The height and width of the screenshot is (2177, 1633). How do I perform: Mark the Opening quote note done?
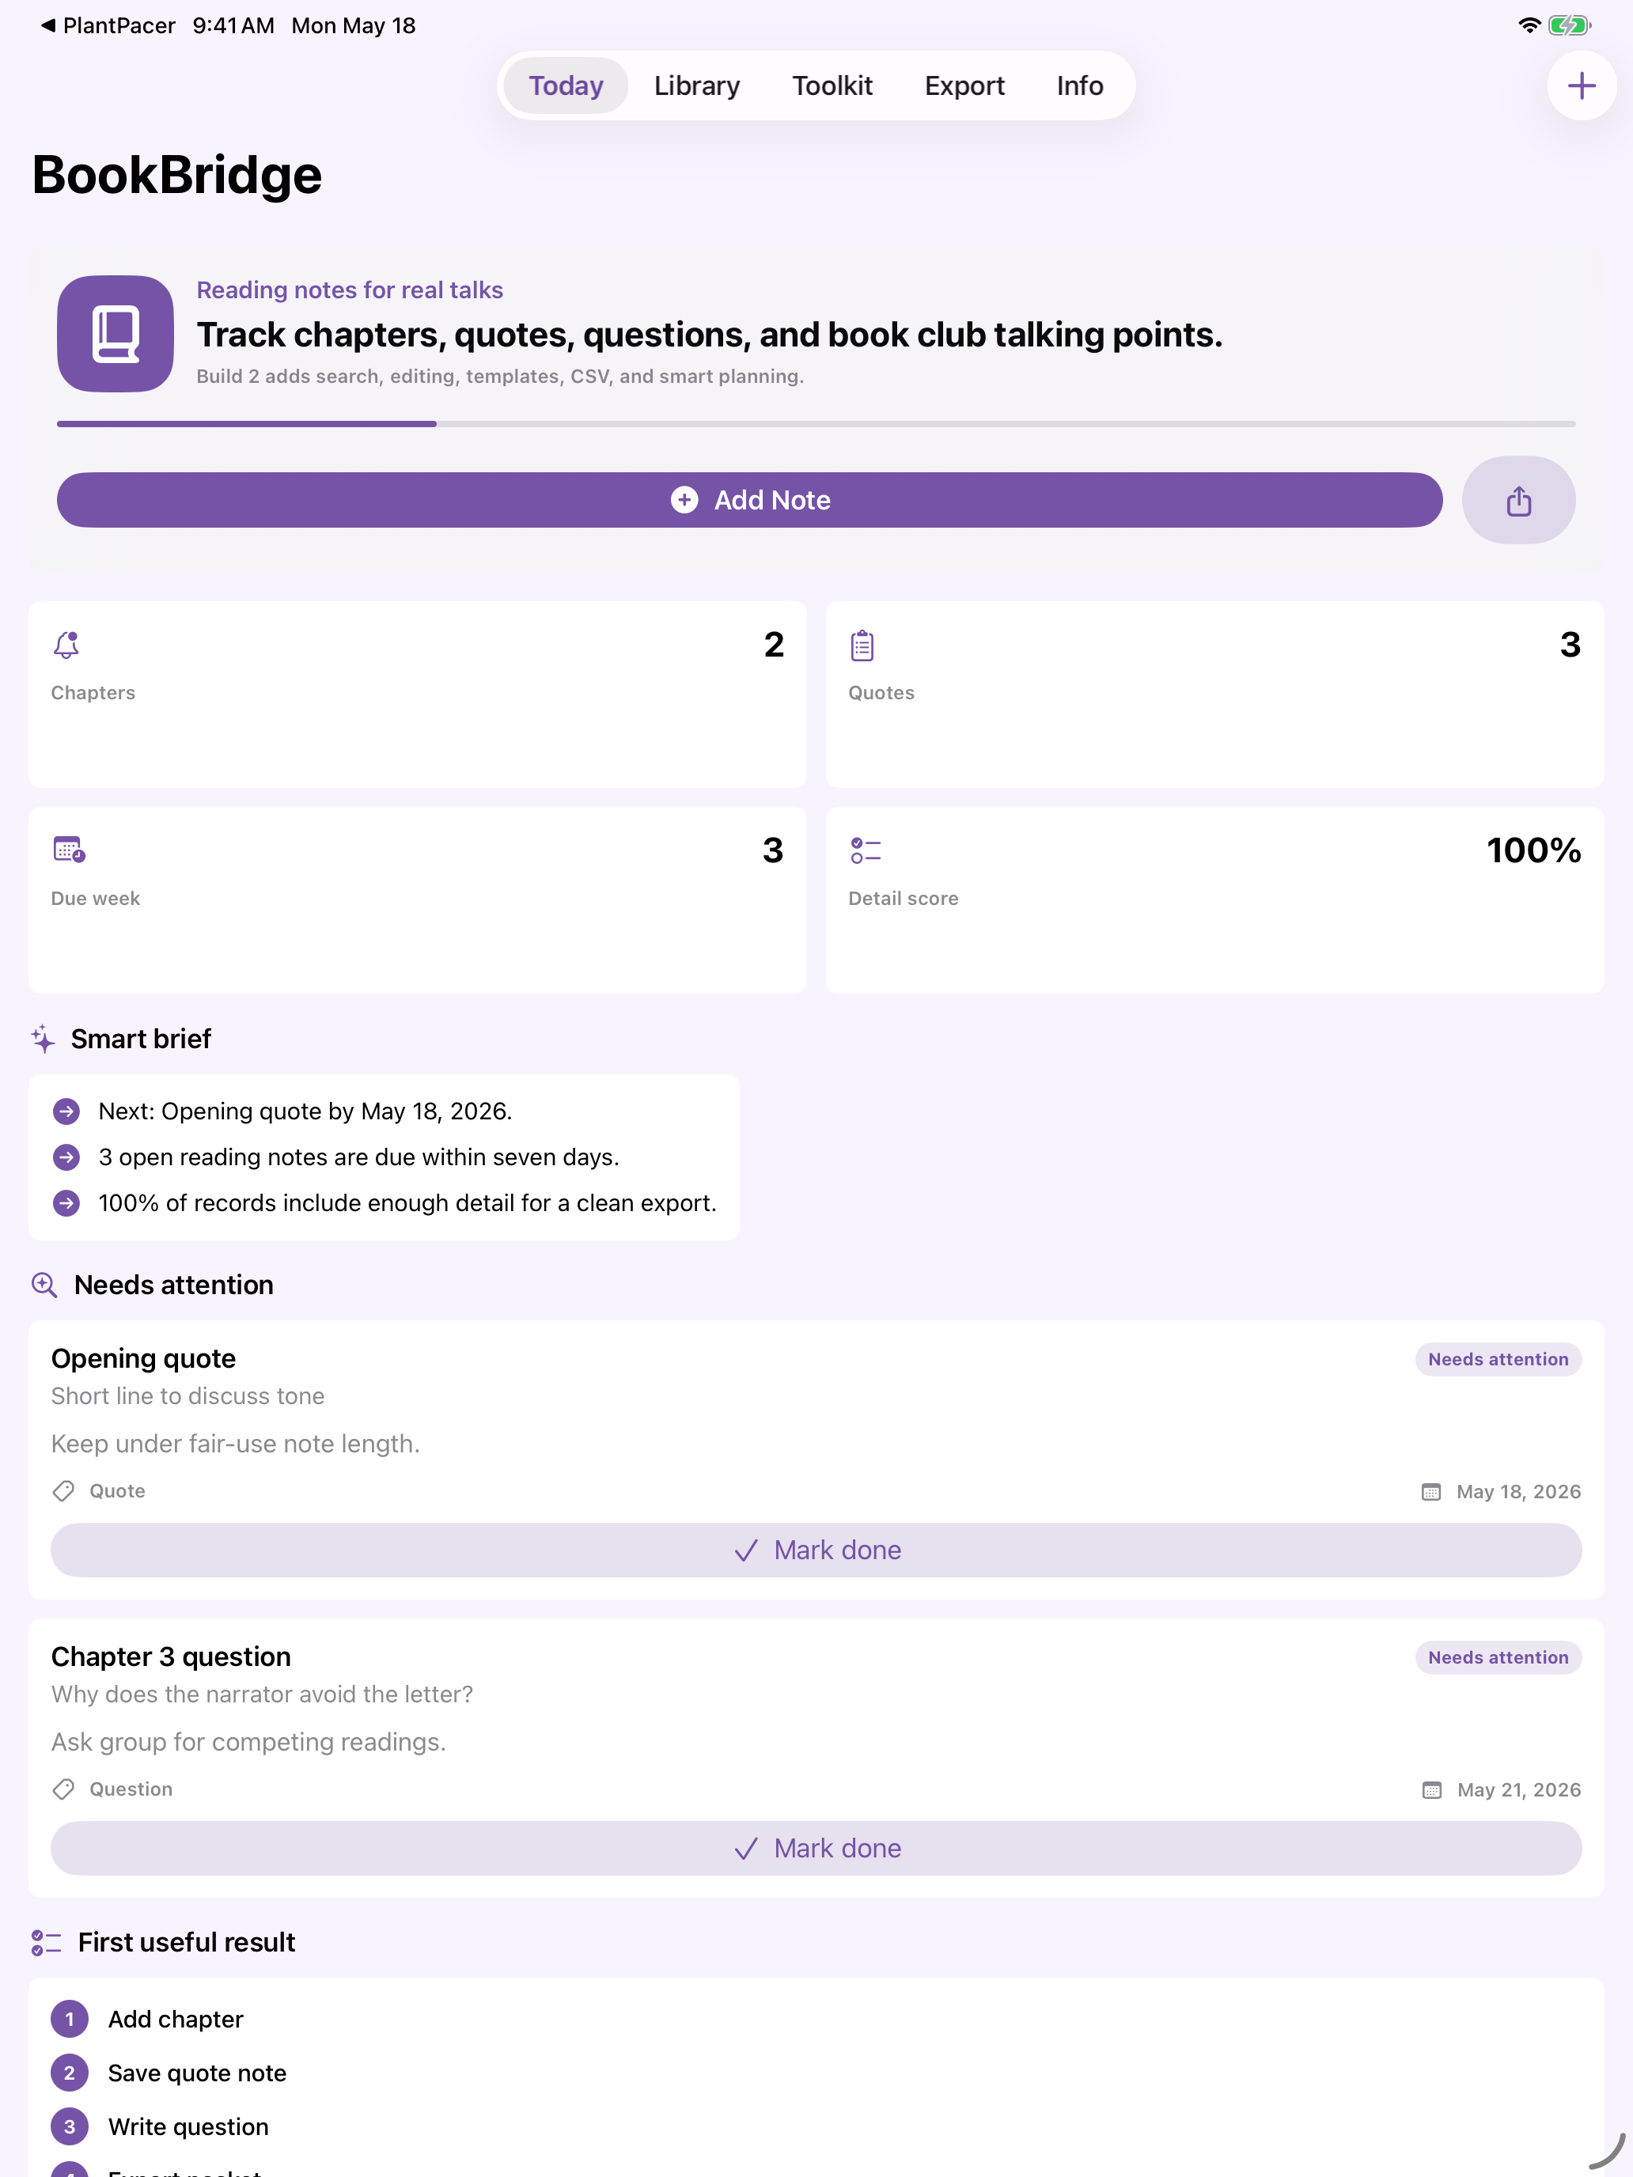point(816,1550)
